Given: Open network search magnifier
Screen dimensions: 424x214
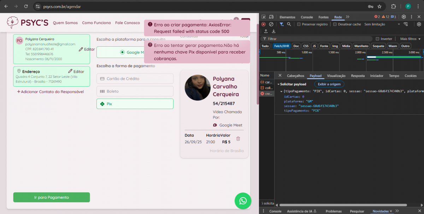Looking at the screenshot, I should pyautogui.click(x=289, y=24).
